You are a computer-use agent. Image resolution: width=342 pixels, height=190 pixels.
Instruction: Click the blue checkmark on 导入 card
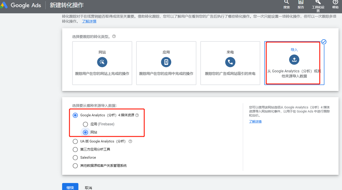click(x=324, y=42)
